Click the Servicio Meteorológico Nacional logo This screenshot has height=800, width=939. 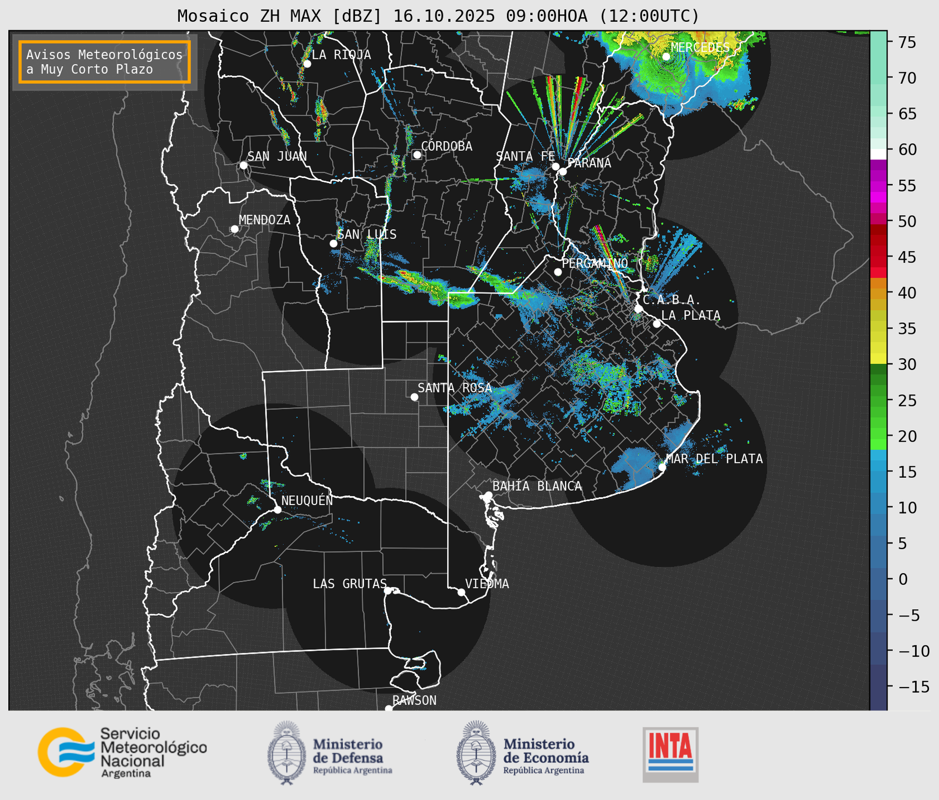coord(122,752)
